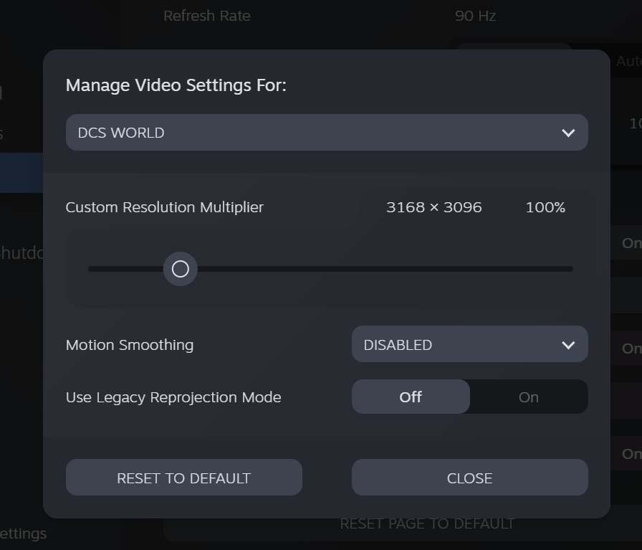Click the RESET TO DEFAULT button
This screenshot has width=642, height=550.
[184, 478]
